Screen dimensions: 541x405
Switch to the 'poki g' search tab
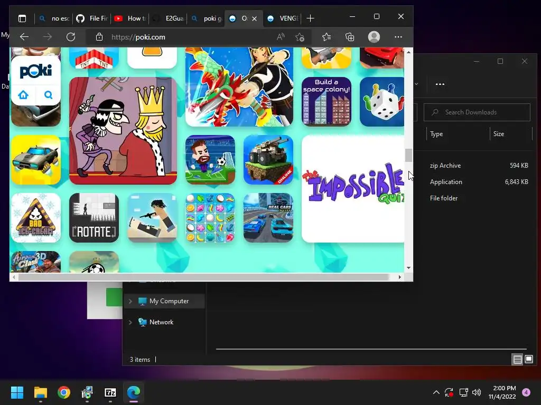pos(206,18)
